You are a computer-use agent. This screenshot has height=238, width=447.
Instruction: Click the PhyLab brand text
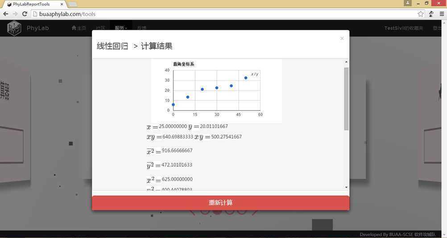[37, 28]
